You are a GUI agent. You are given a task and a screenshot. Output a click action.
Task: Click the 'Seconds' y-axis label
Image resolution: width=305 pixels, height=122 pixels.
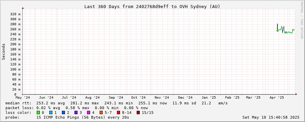tap(3, 52)
